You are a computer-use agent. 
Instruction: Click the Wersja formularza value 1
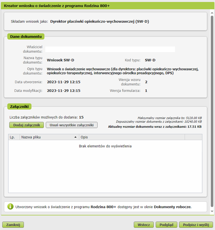146,91
